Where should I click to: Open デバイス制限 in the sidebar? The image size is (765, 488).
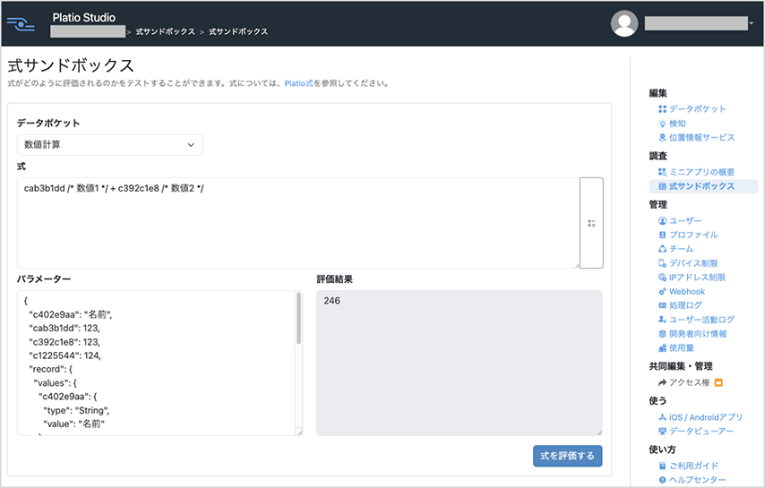pos(693,263)
